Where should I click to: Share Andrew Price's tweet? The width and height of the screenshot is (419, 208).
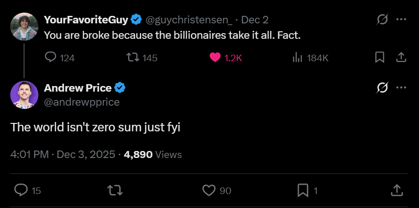coord(397,190)
